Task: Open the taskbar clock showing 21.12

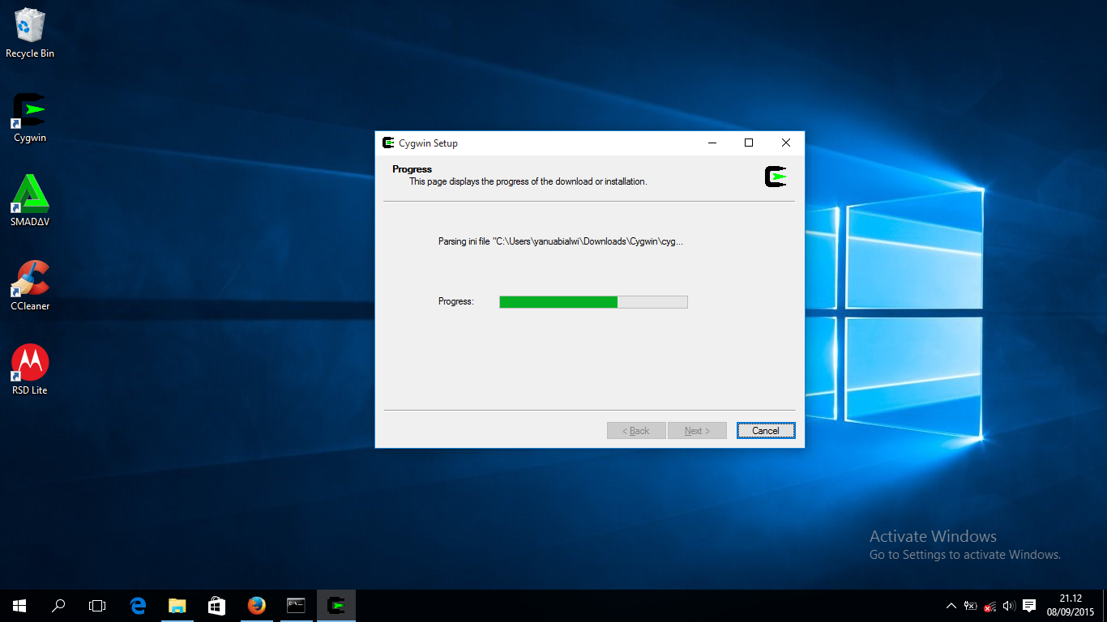Action: (1071, 606)
